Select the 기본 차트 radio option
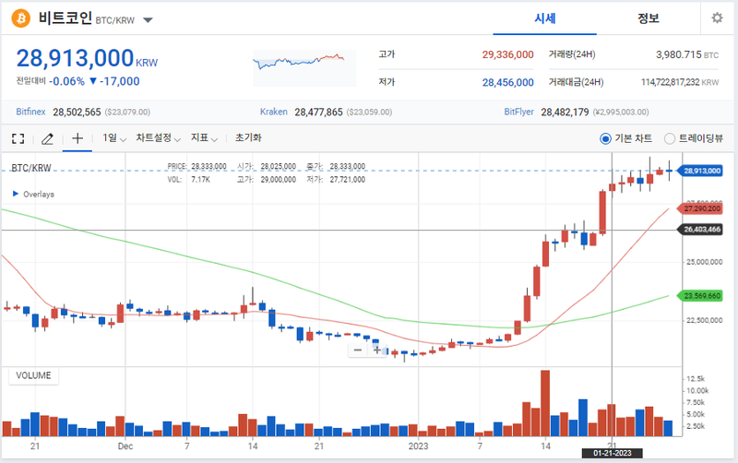 coord(605,138)
